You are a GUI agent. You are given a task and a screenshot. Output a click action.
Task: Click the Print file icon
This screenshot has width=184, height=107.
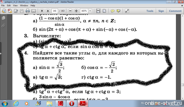click(x=27, y=11)
